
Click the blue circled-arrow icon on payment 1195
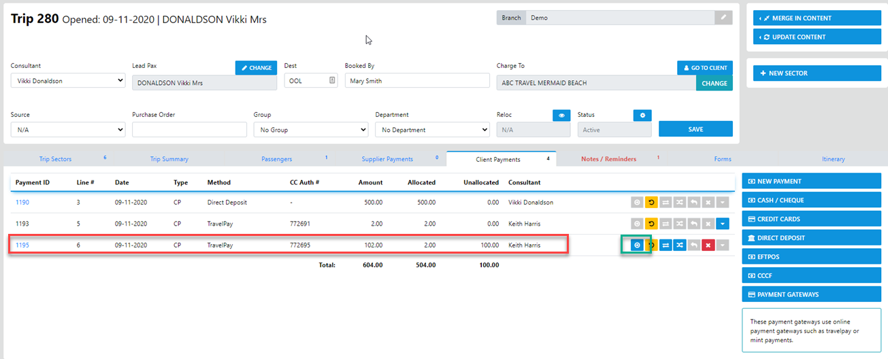[637, 245]
